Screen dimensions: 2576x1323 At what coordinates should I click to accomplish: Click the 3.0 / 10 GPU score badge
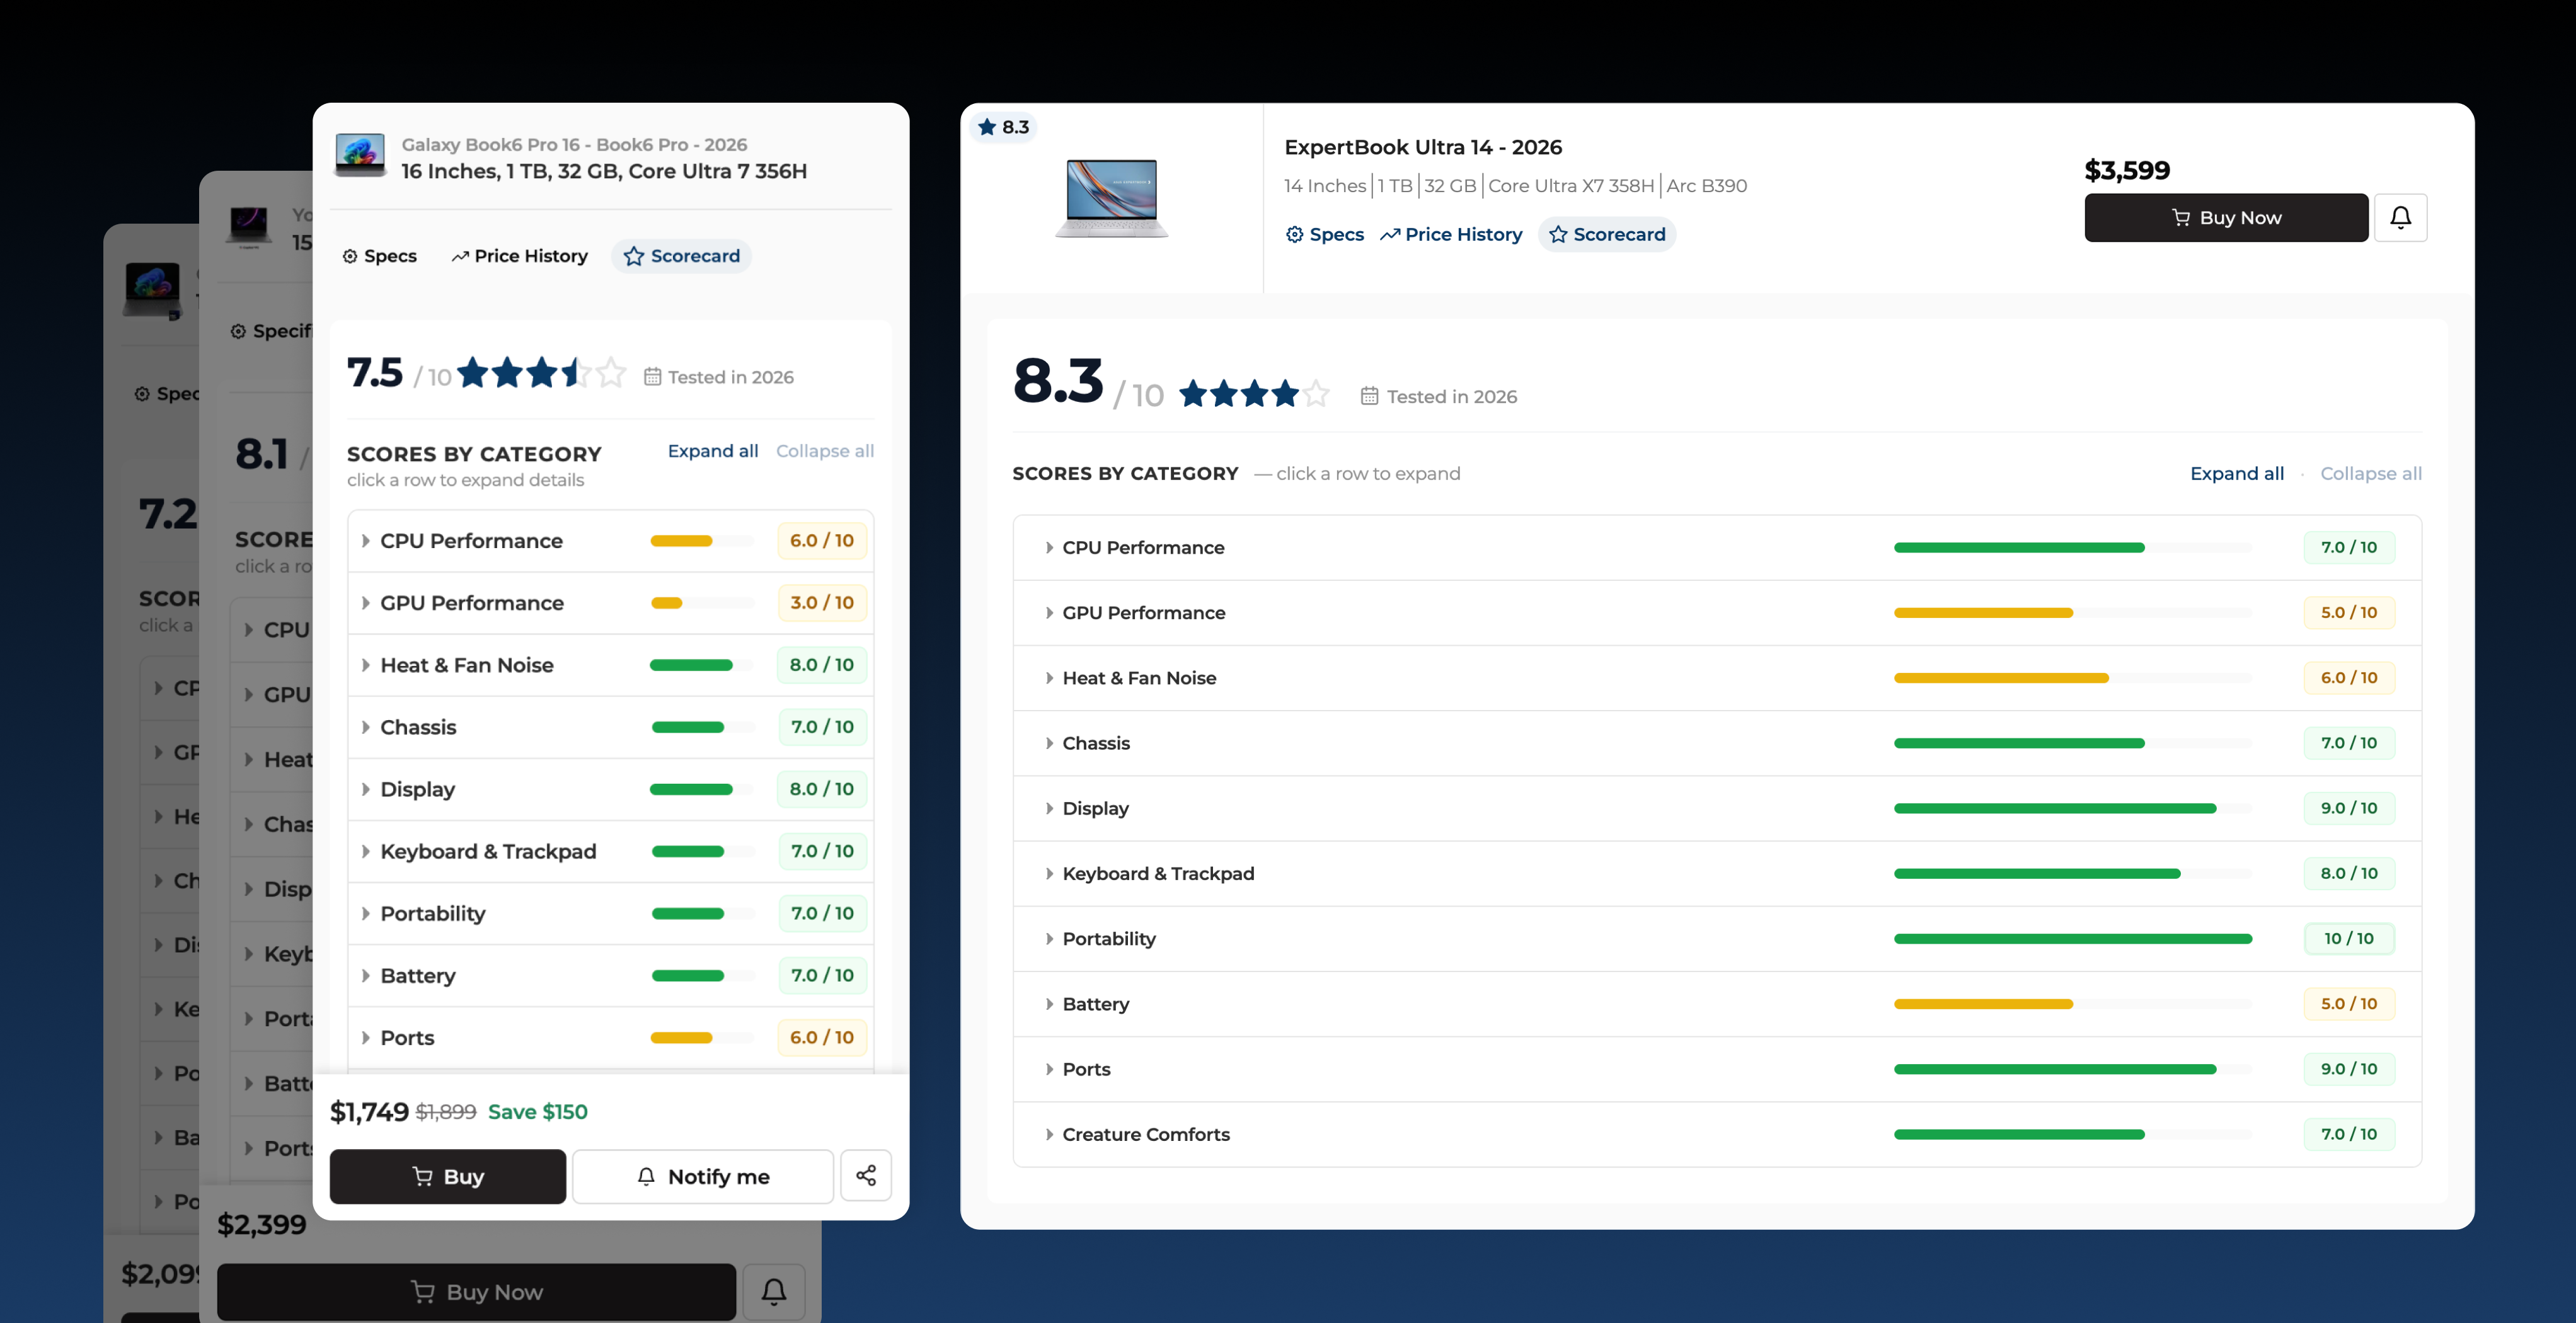point(822,603)
